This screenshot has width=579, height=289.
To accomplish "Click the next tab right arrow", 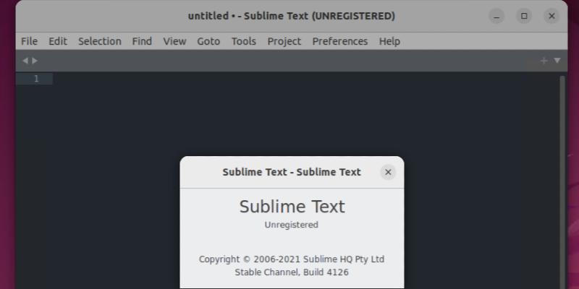I will coord(35,61).
